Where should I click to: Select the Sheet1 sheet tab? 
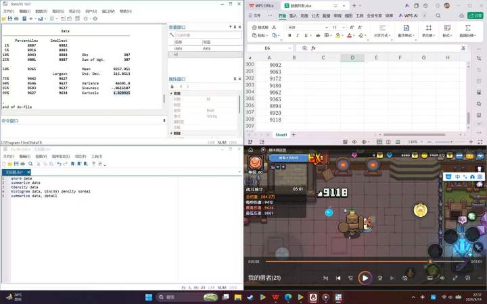pos(281,134)
